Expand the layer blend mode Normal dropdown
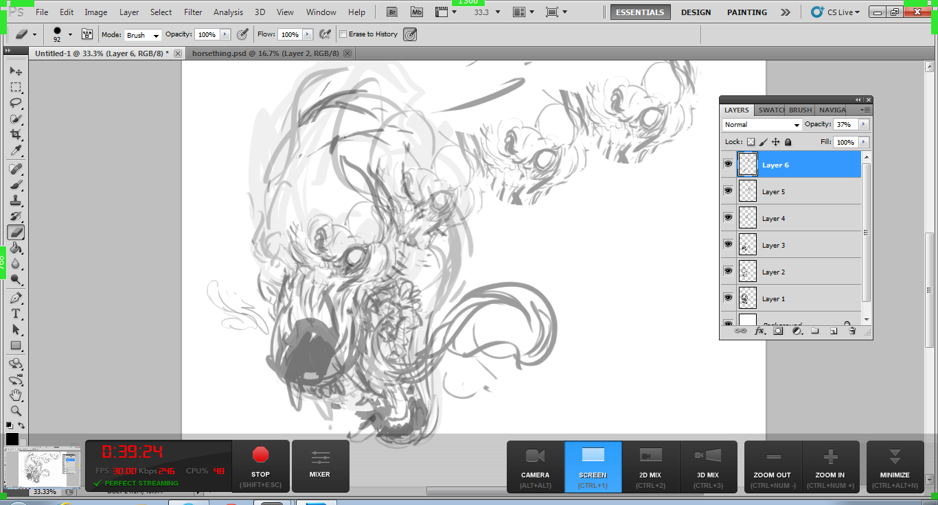 pos(762,125)
